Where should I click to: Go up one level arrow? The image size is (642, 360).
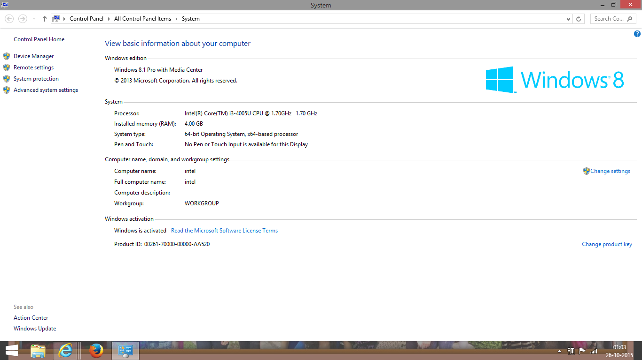45,19
